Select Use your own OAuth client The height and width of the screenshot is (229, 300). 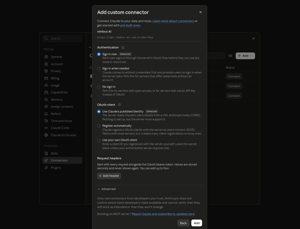coord(99,140)
